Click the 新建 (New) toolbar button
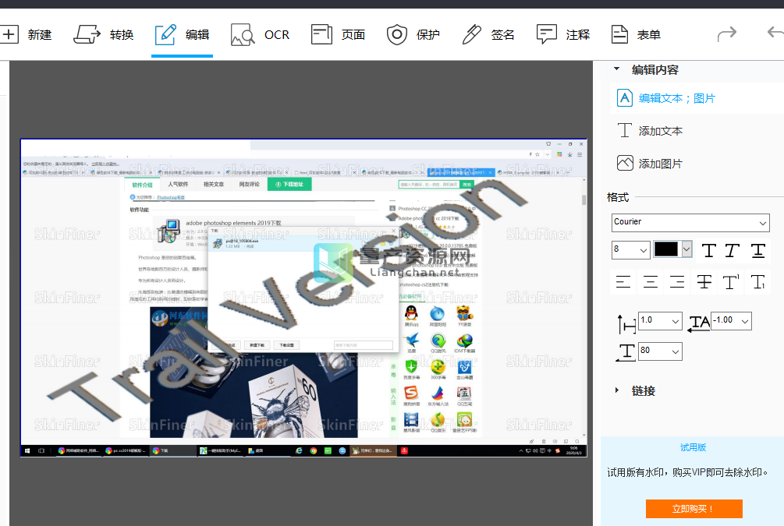This screenshot has height=526, width=784. [26, 34]
